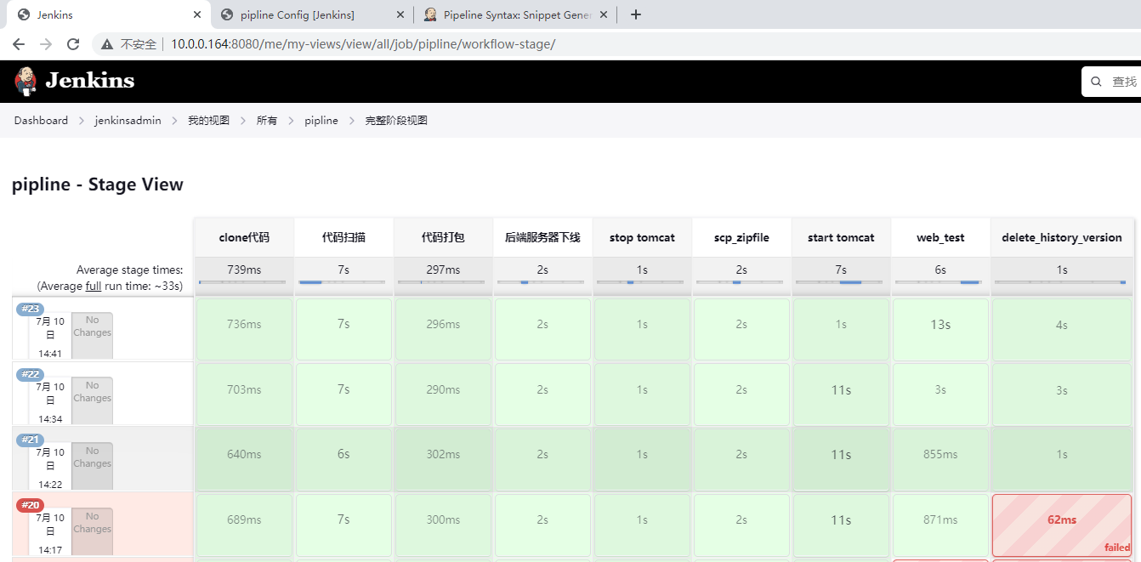Image resolution: width=1141 pixels, height=562 pixels.
Task: Open build #23 badge
Action: (x=31, y=309)
